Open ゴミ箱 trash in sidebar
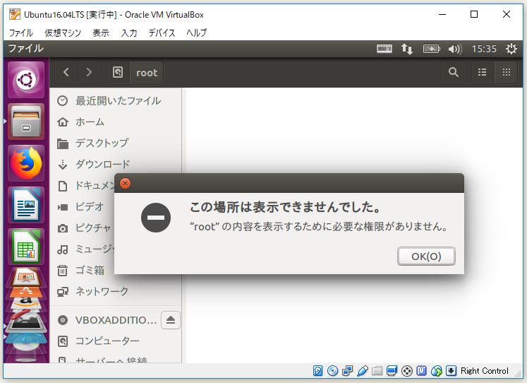This screenshot has width=527, height=383. coord(83,270)
